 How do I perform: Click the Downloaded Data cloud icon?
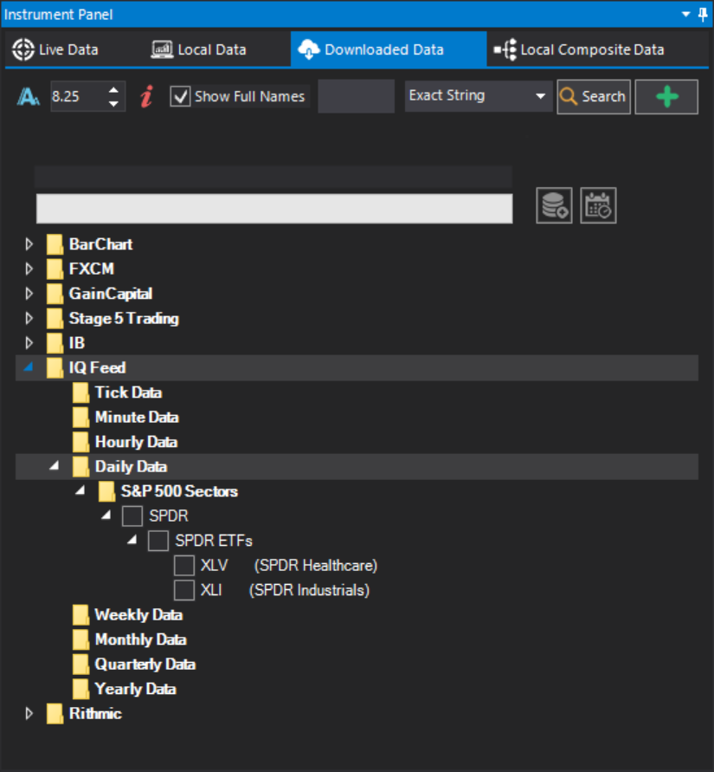[x=309, y=49]
